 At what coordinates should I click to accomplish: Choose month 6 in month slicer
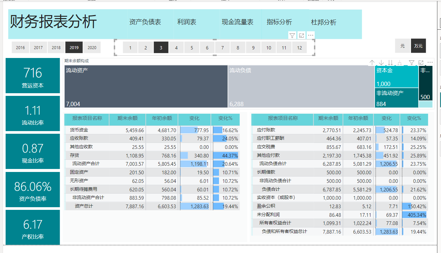207,47
